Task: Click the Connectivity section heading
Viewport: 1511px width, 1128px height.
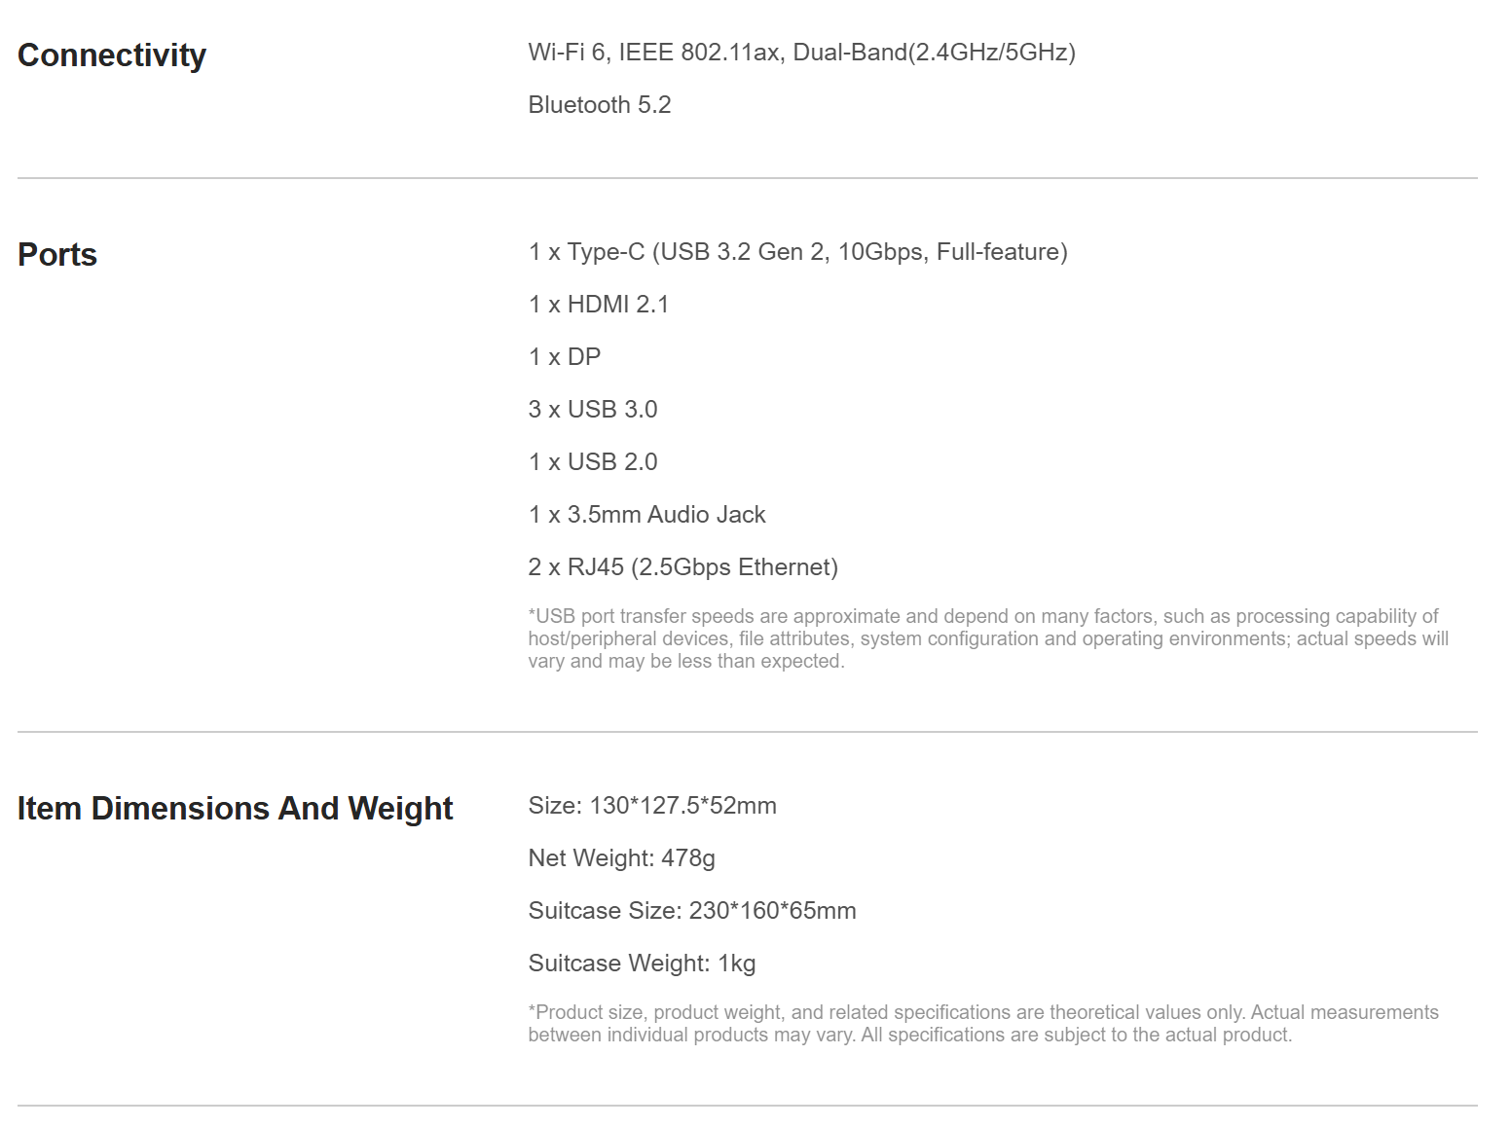Action: [112, 55]
